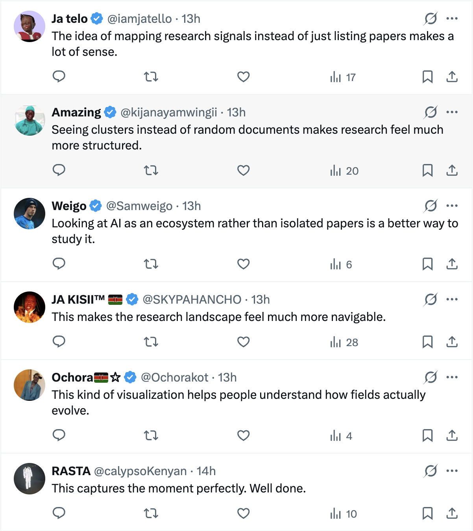Screen dimensions: 473x531
Task: Open more options on Ja telo's tweet
Action: 452,18
